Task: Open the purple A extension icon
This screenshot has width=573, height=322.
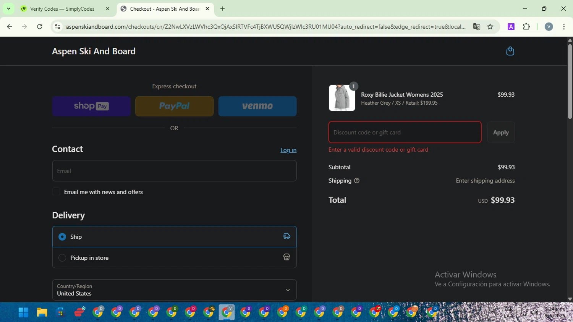Action: pos(511,27)
